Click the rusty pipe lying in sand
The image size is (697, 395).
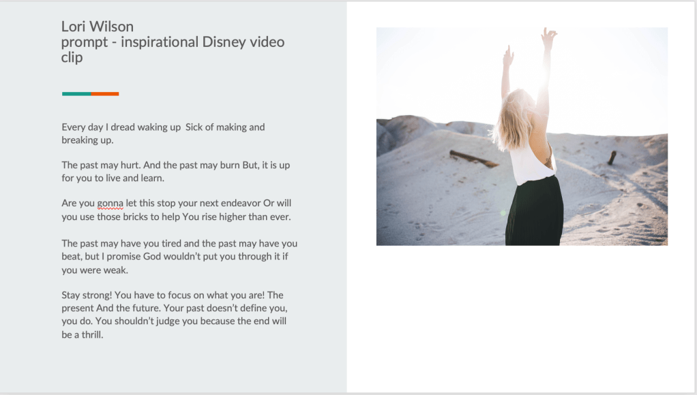point(473,159)
